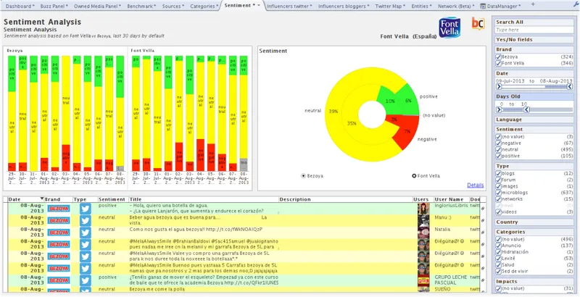This screenshot has height=297, width=580.
Task: Uncheck the Anuncio category checkbox
Action: pyautogui.click(x=498, y=246)
